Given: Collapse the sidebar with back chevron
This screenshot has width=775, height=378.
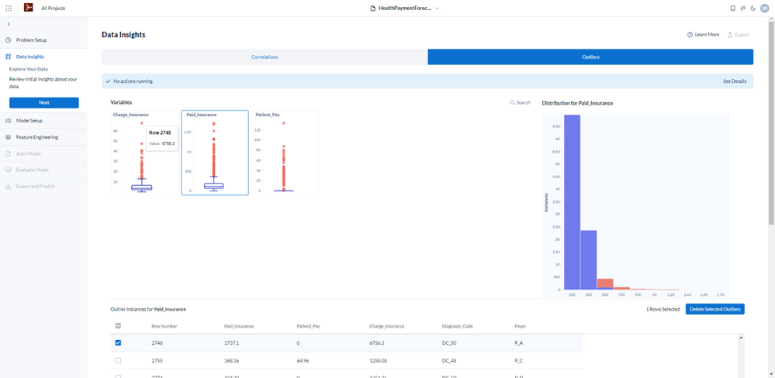Looking at the screenshot, I should pos(9,24).
